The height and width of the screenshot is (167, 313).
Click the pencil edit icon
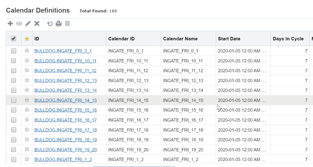click(28, 23)
